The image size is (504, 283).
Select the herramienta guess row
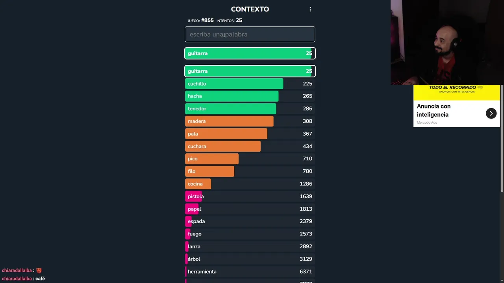(250, 272)
